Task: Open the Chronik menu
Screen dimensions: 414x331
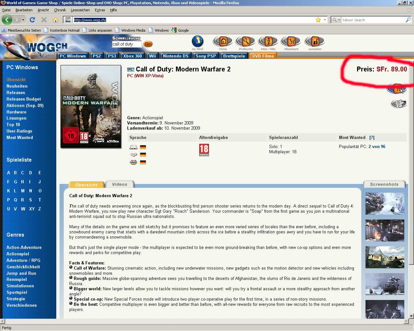Action: tap(60, 10)
